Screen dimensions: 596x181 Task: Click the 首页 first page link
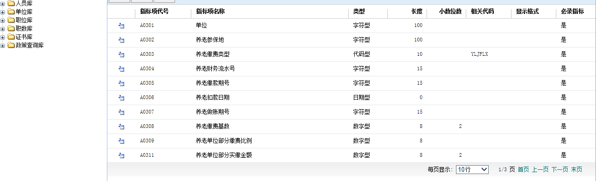click(x=523, y=170)
